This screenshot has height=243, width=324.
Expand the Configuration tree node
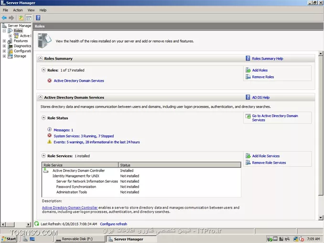[4, 51]
